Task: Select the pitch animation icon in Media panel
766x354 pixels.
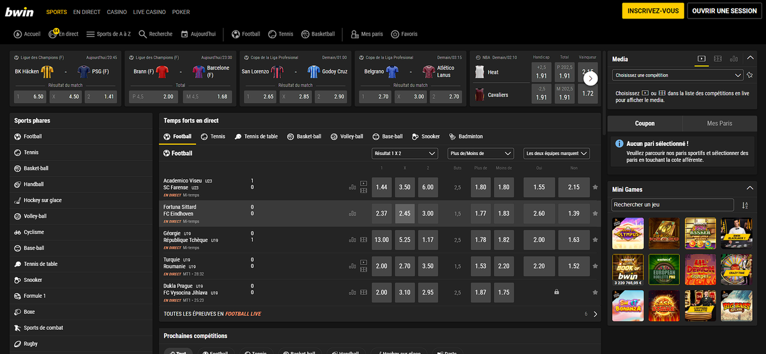Action: tap(717, 59)
